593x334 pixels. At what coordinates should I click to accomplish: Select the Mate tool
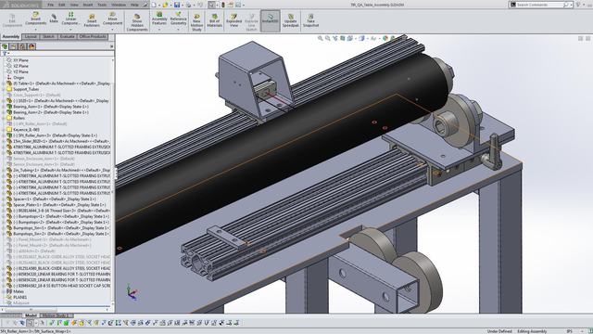click(54, 19)
